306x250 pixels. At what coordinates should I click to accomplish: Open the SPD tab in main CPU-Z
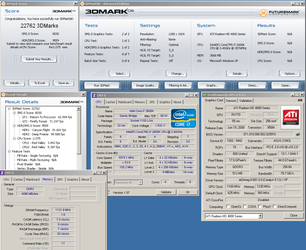click(152, 102)
